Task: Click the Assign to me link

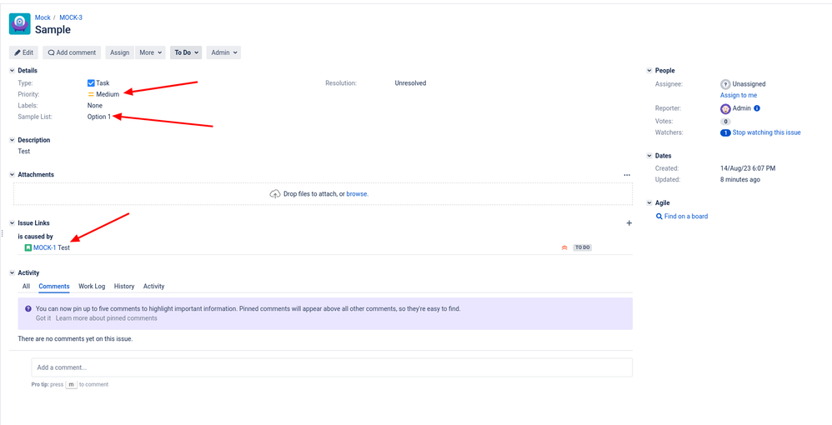Action: click(739, 96)
